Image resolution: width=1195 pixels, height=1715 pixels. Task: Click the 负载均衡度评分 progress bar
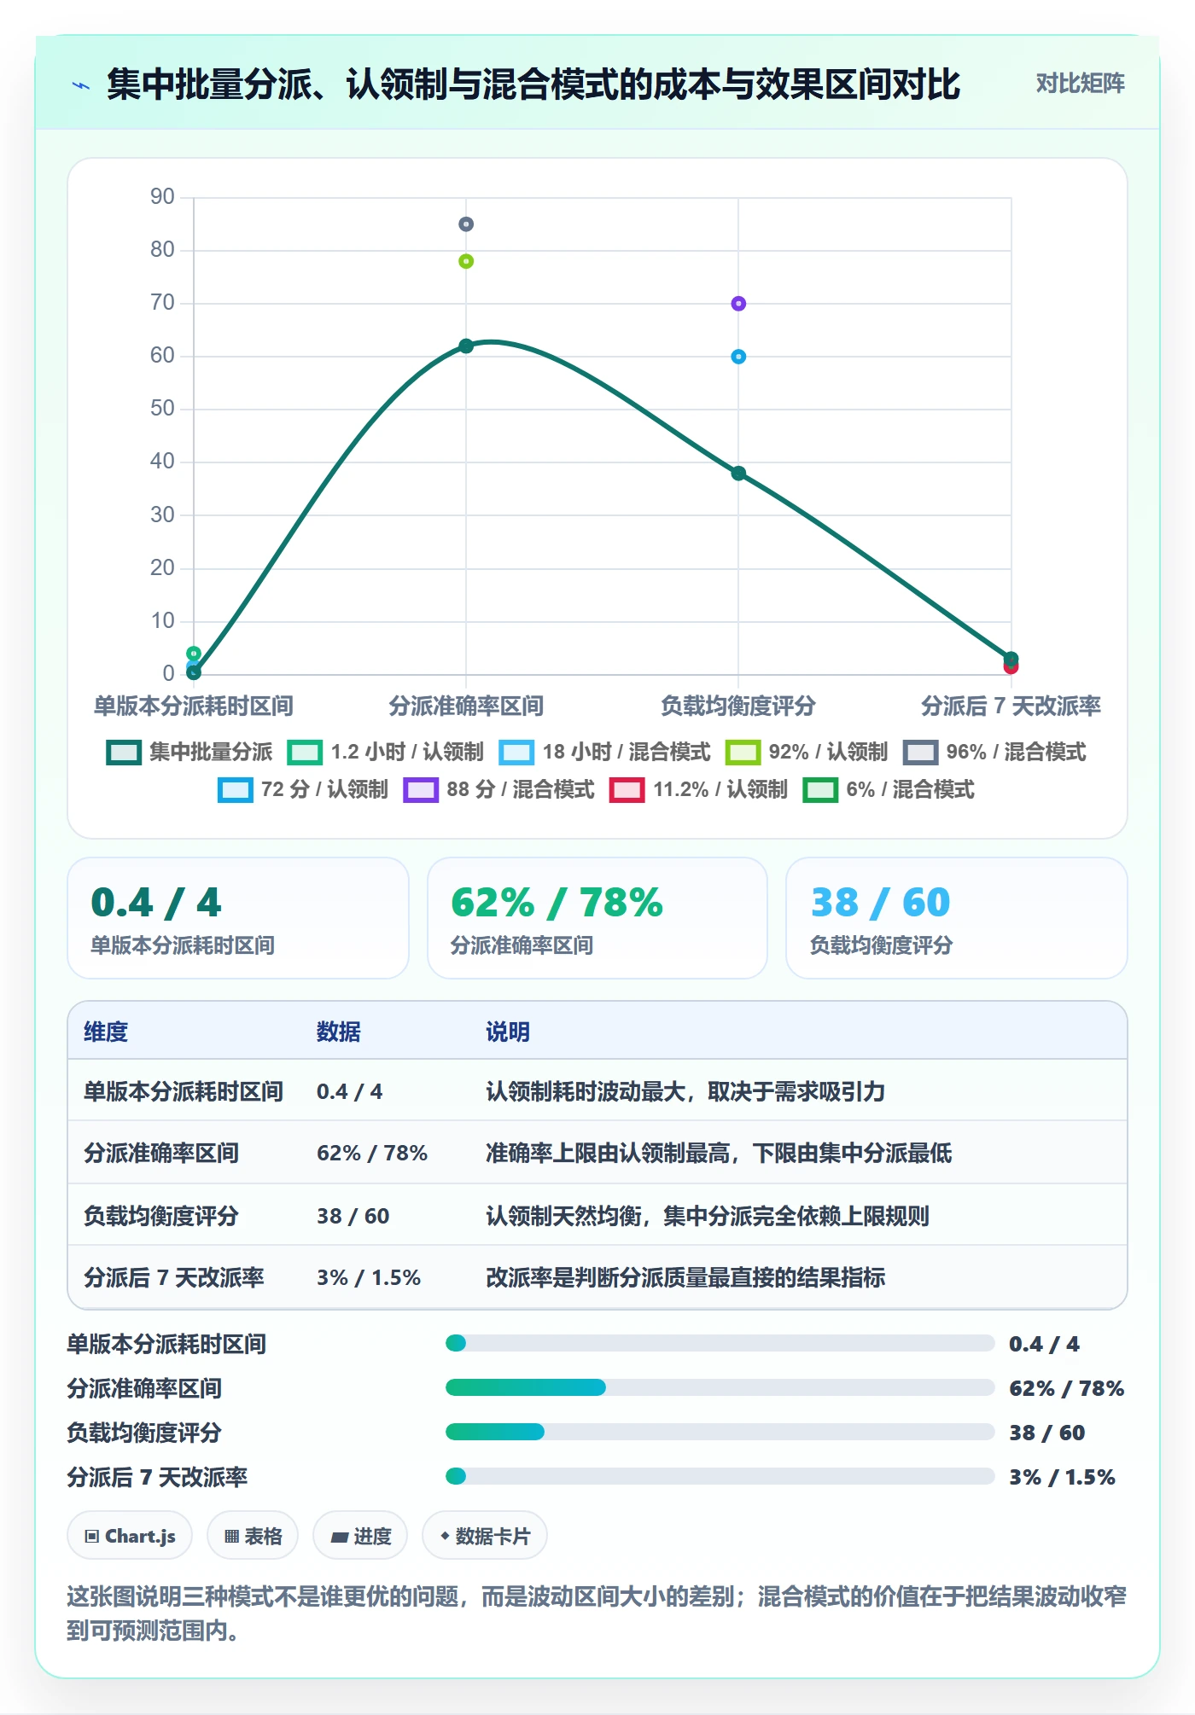pyautogui.click(x=720, y=1432)
